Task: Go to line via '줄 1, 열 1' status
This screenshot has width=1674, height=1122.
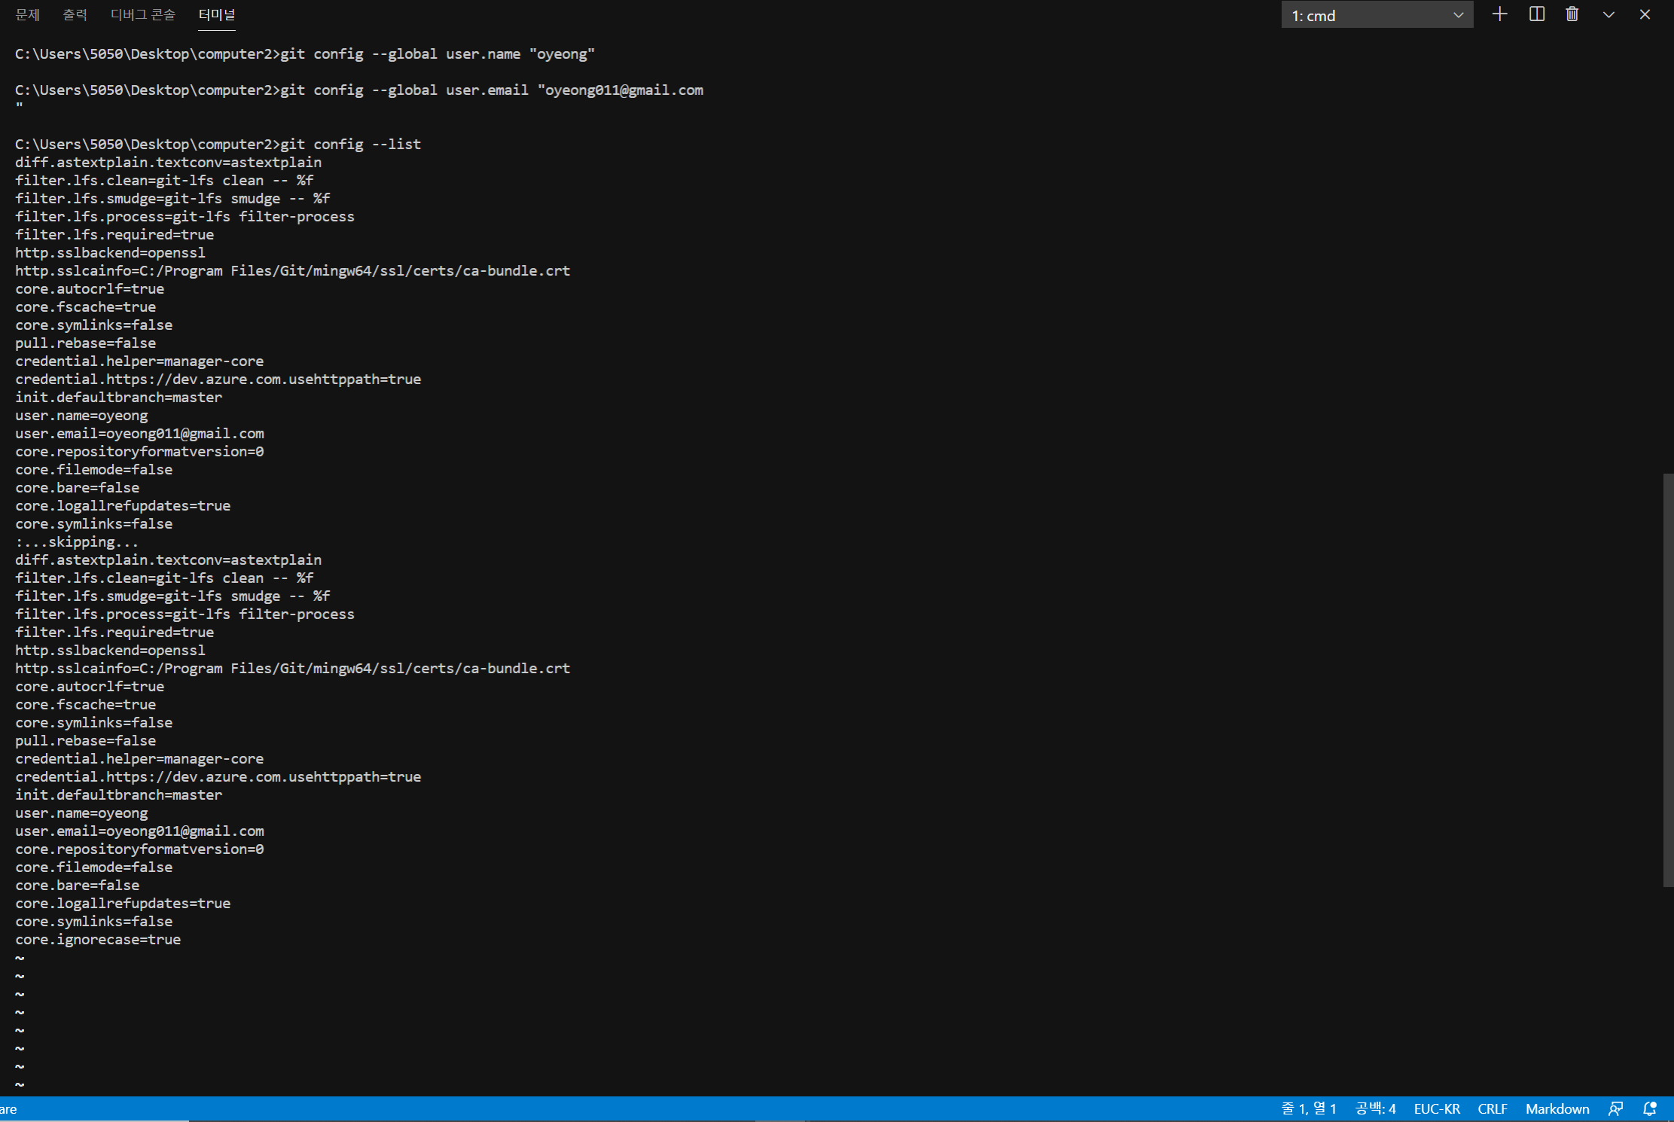Action: (x=1309, y=1108)
